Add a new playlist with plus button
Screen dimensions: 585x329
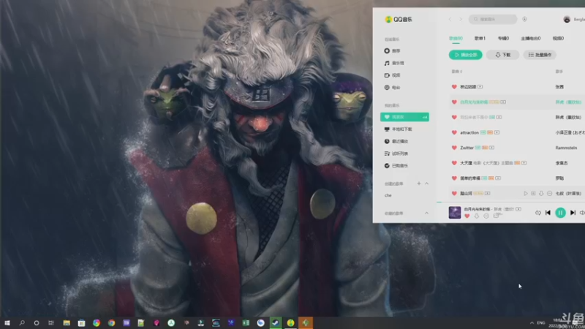point(418,184)
